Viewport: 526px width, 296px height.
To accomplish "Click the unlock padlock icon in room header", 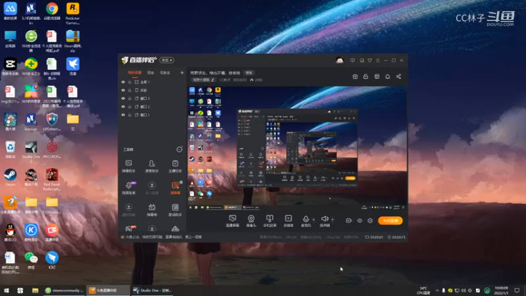I will coord(366,76).
